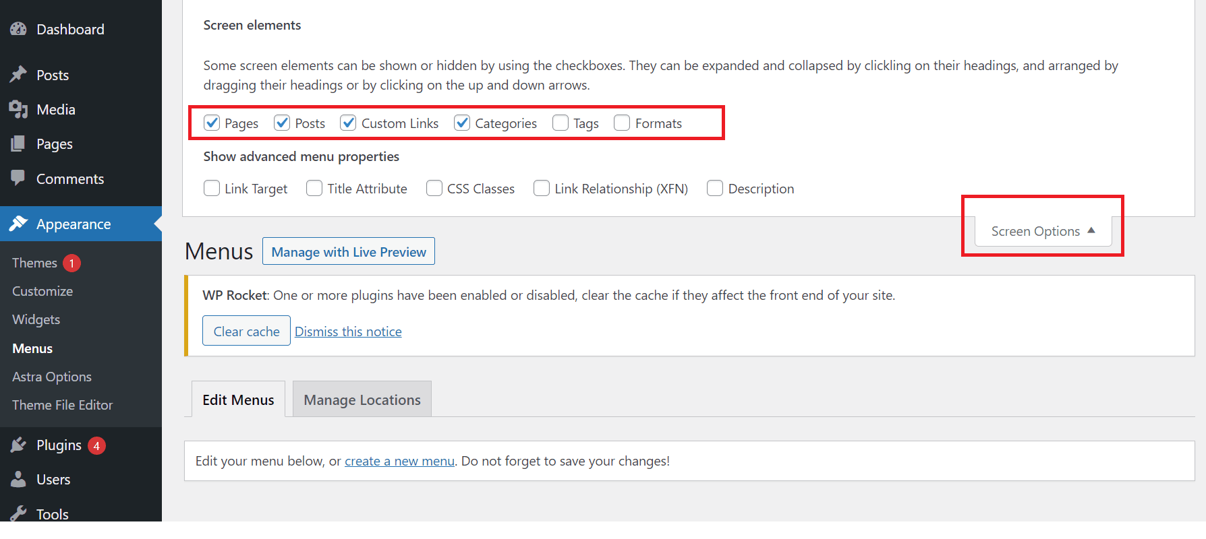Click the Dashboard gauge icon
Viewport: 1206px width, 539px height.
point(18,29)
